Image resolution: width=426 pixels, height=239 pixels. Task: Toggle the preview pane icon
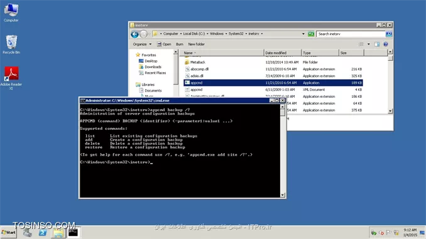tap(377, 44)
